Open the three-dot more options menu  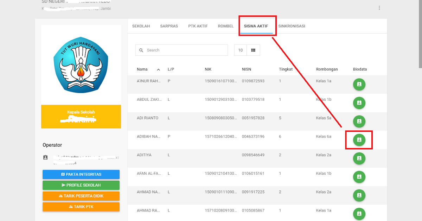tap(379, 8)
